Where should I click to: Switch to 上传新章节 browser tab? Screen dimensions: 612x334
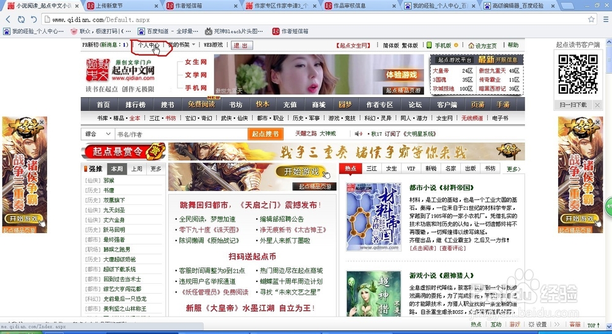click(122, 6)
